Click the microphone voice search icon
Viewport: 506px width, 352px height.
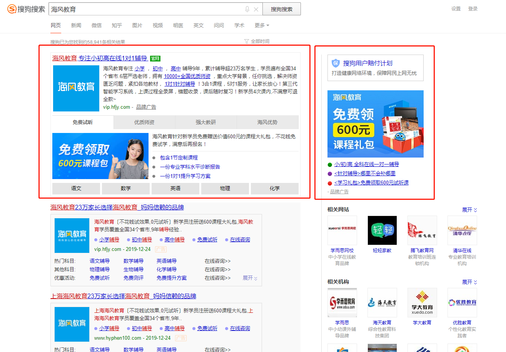(x=247, y=9)
